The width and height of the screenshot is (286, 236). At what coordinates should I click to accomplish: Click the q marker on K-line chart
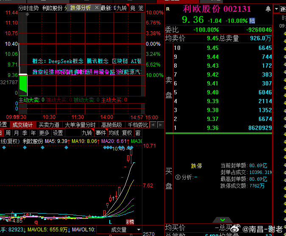(x=36, y=222)
